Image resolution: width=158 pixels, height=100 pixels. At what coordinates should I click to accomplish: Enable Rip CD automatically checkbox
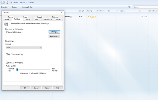(x=7, y=54)
